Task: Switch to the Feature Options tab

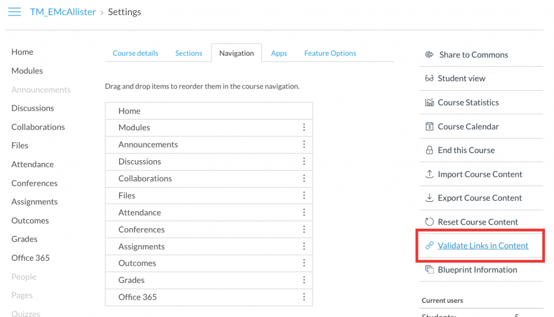Action: tap(330, 53)
